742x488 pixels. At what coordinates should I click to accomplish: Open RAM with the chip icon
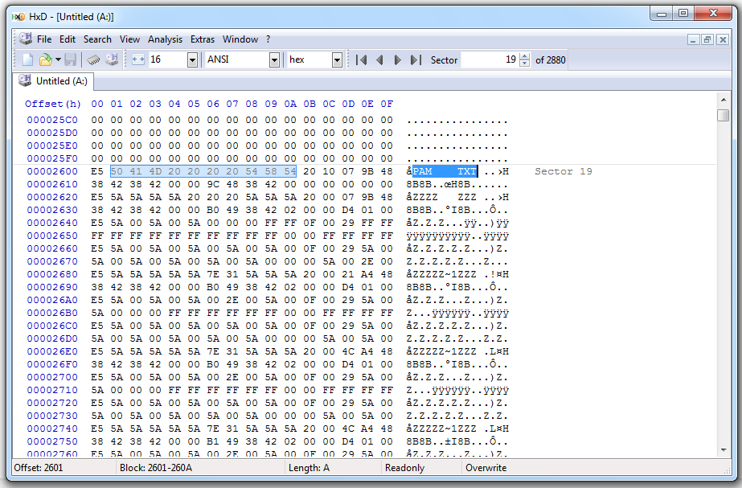tap(94, 59)
